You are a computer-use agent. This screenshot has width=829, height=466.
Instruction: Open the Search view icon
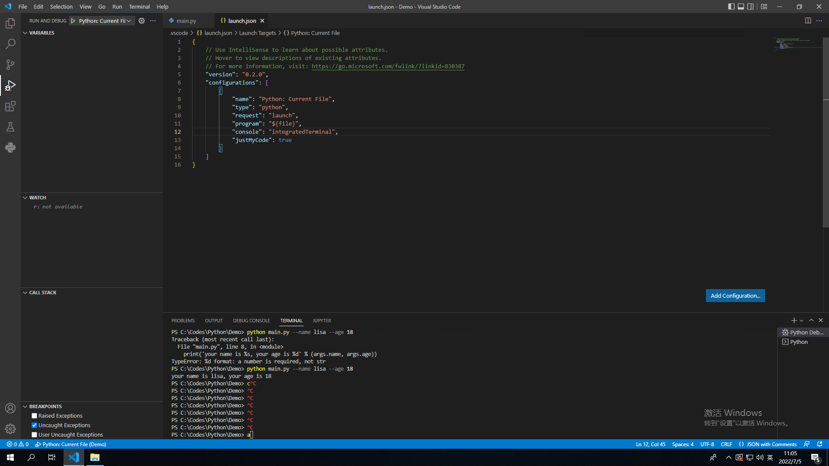click(10, 44)
